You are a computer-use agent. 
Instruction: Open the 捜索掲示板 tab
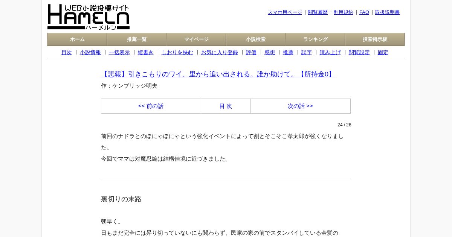click(x=375, y=39)
